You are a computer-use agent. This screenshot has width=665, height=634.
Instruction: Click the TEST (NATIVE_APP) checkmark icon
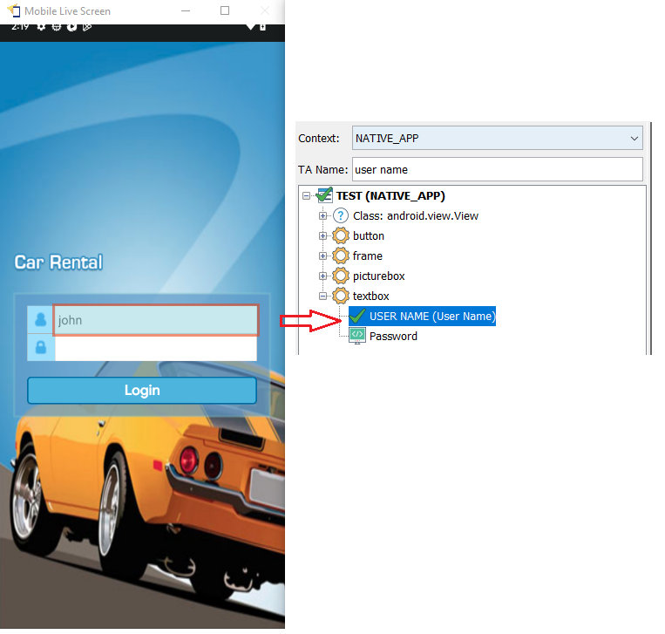[x=324, y=195]
